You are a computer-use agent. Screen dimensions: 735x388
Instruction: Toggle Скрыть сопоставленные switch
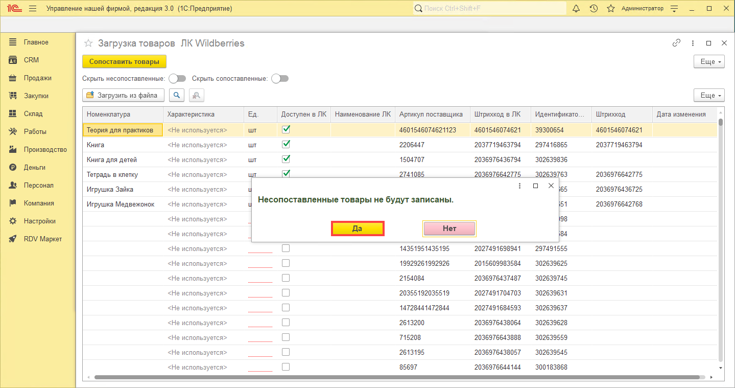click(280, 79)
